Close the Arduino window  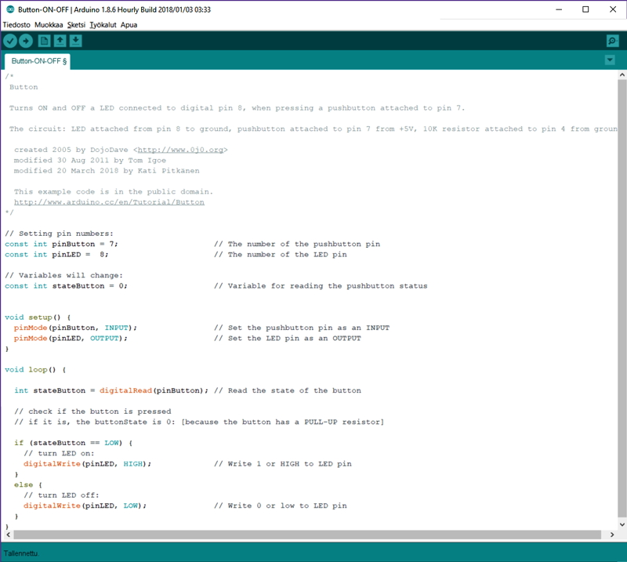[x=613, y=9]
